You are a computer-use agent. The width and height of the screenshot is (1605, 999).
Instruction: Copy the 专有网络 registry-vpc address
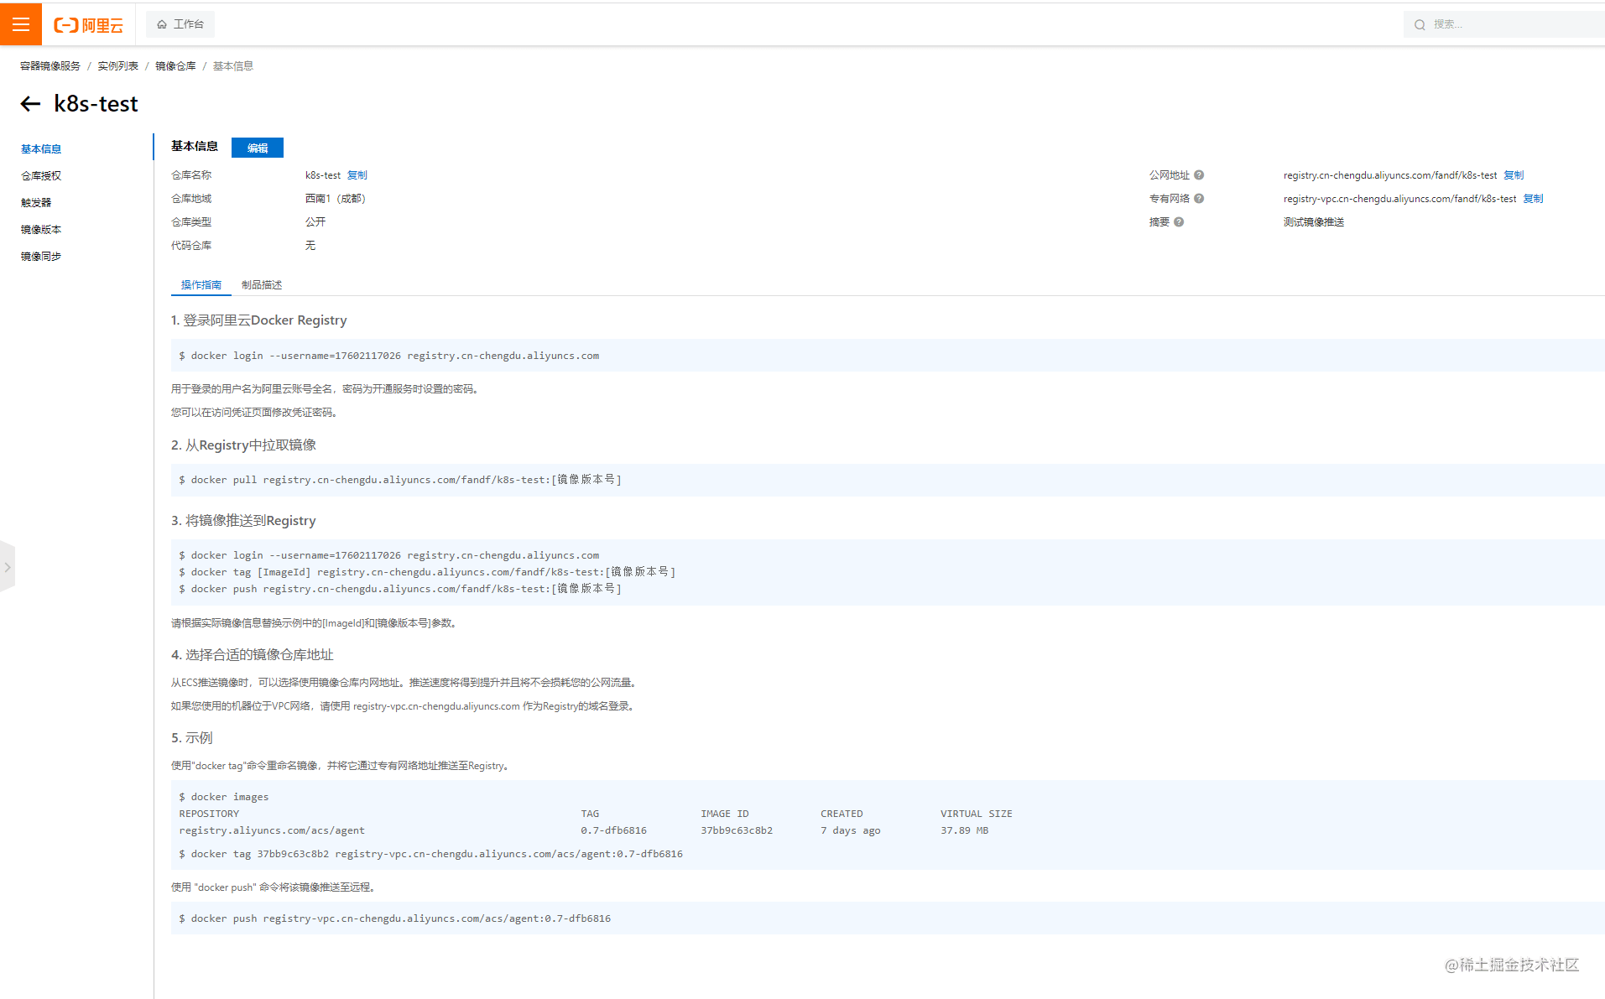(1534, 199)
